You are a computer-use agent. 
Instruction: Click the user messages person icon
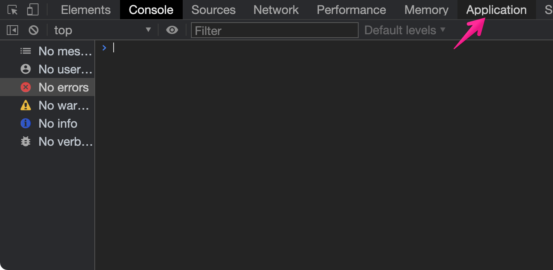point(26,69)
